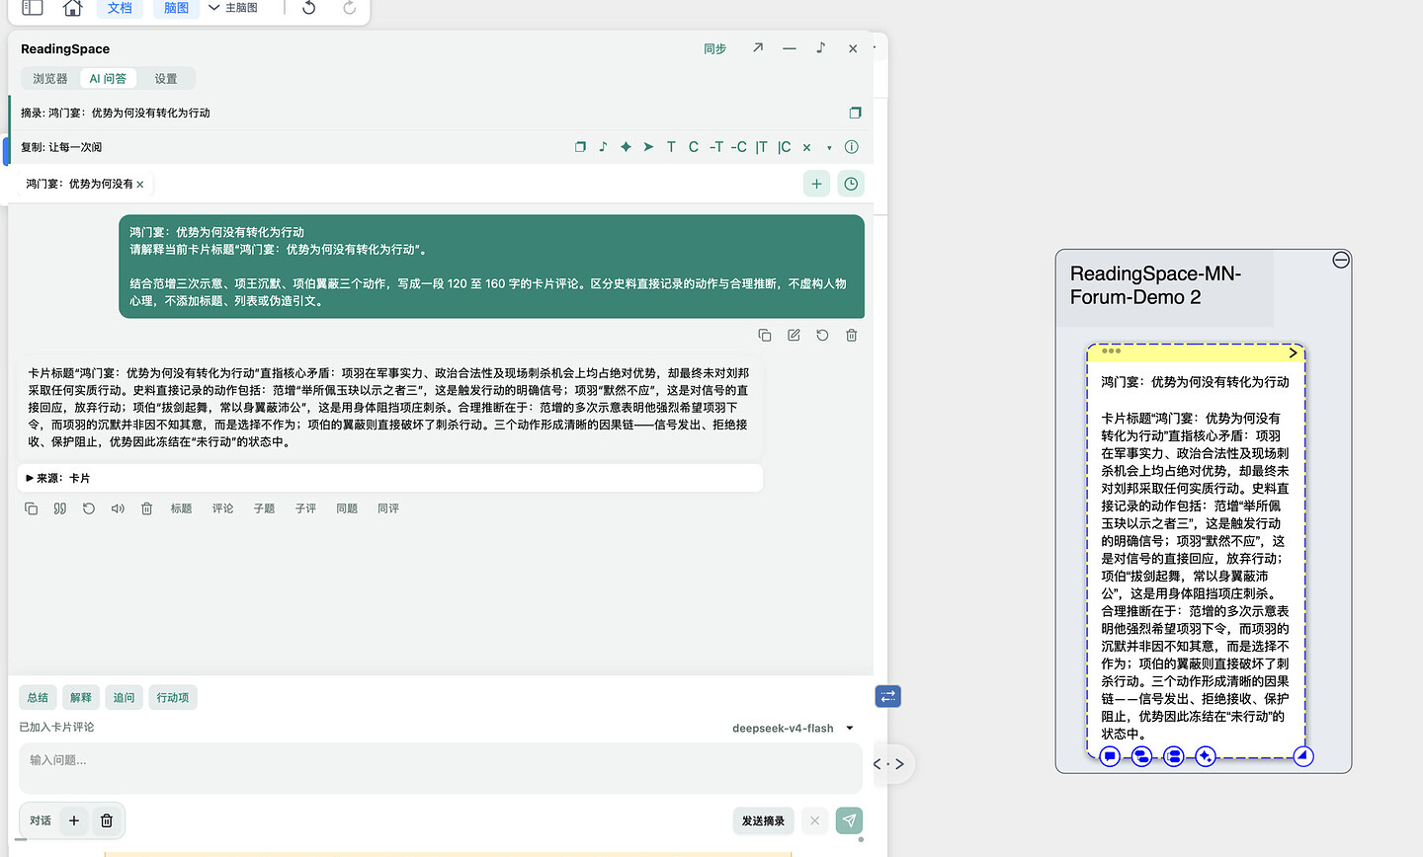Click the four-point sparkle AI icon
This screenshot has height=857, width=1423.
point(626,147)
